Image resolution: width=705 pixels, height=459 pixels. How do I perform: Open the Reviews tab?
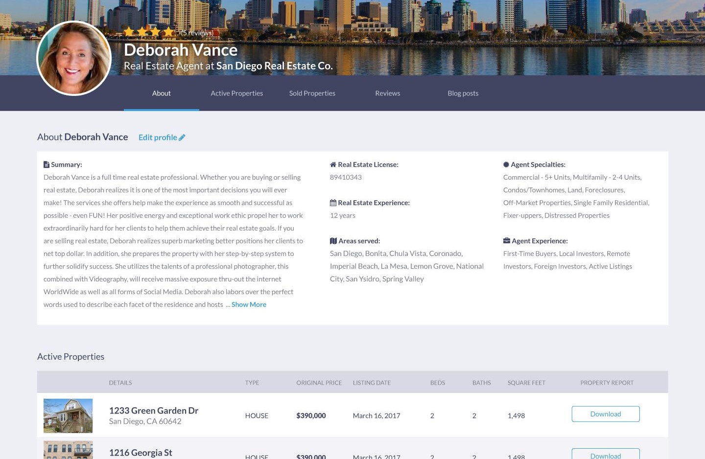[387, 93]
